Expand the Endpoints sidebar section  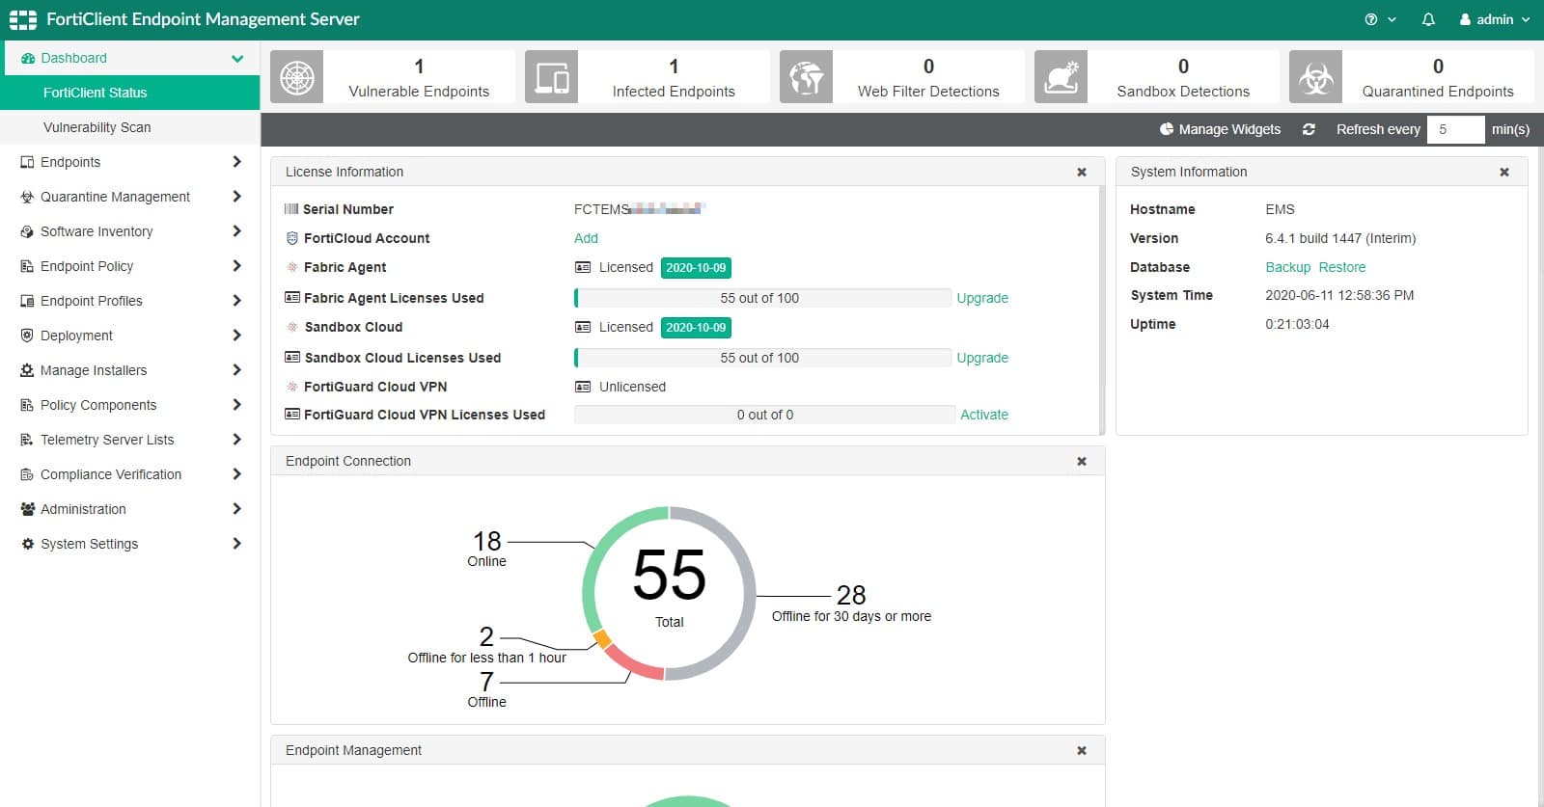point(130,162)
